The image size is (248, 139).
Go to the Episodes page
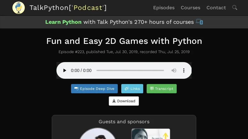click(164, 8)
